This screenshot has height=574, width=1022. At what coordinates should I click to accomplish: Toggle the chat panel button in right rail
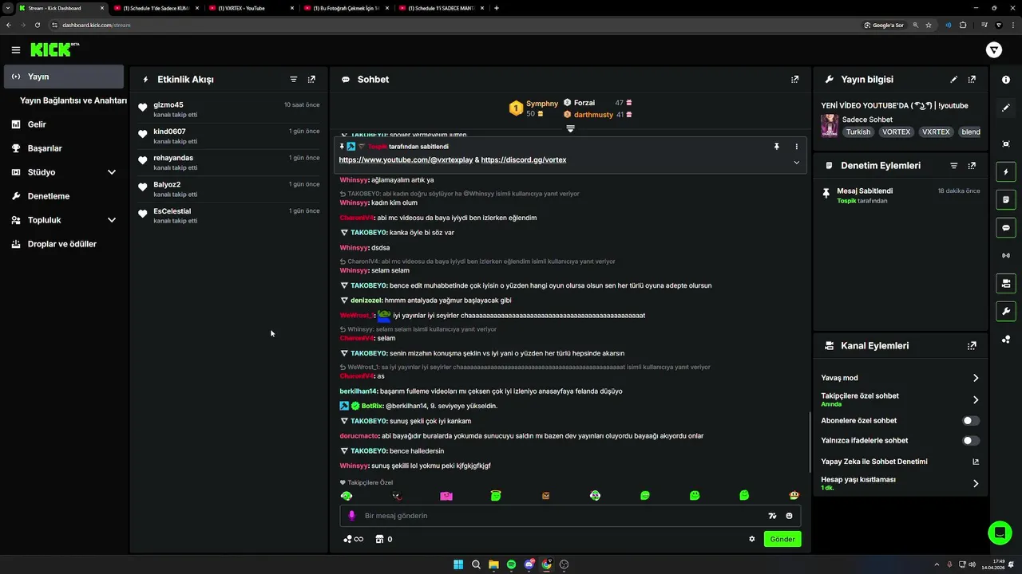[1006, 227]
